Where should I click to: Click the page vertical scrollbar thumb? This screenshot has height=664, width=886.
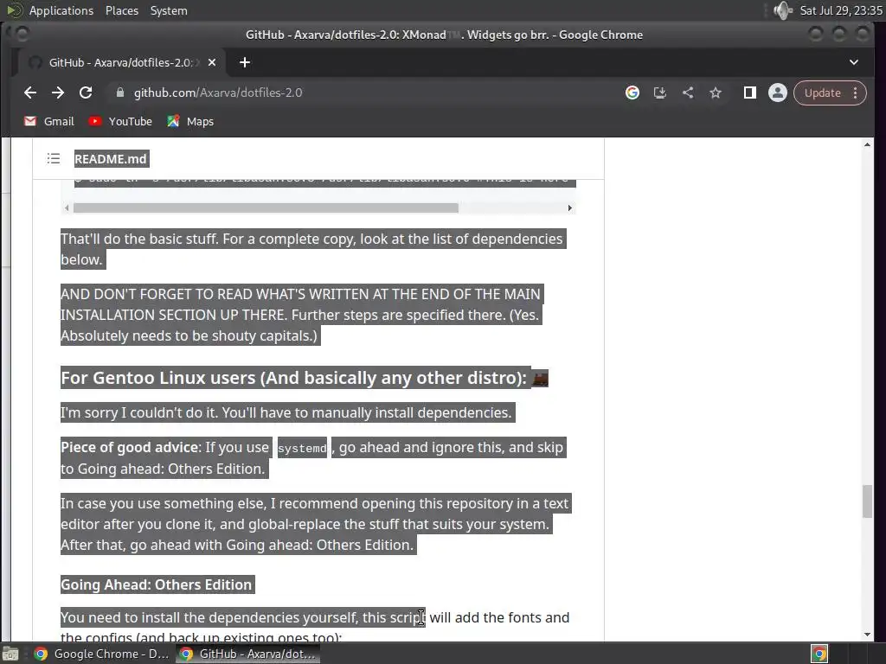click(867, 501)
